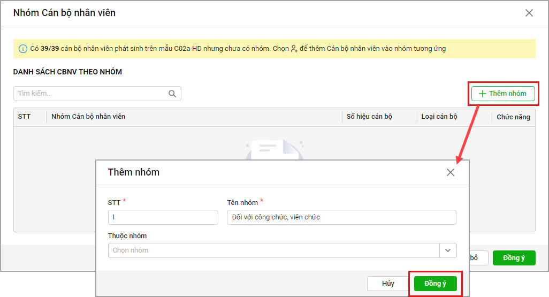Focus the Tìm kiếm search box
This screenshot has height=297, width=549.
coord(91,94)
